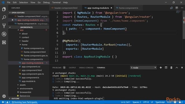Screen dimensions: 185x104
Task: Click Running Save Participants status item
Action: pyautogui.click(x=25, y=102)
